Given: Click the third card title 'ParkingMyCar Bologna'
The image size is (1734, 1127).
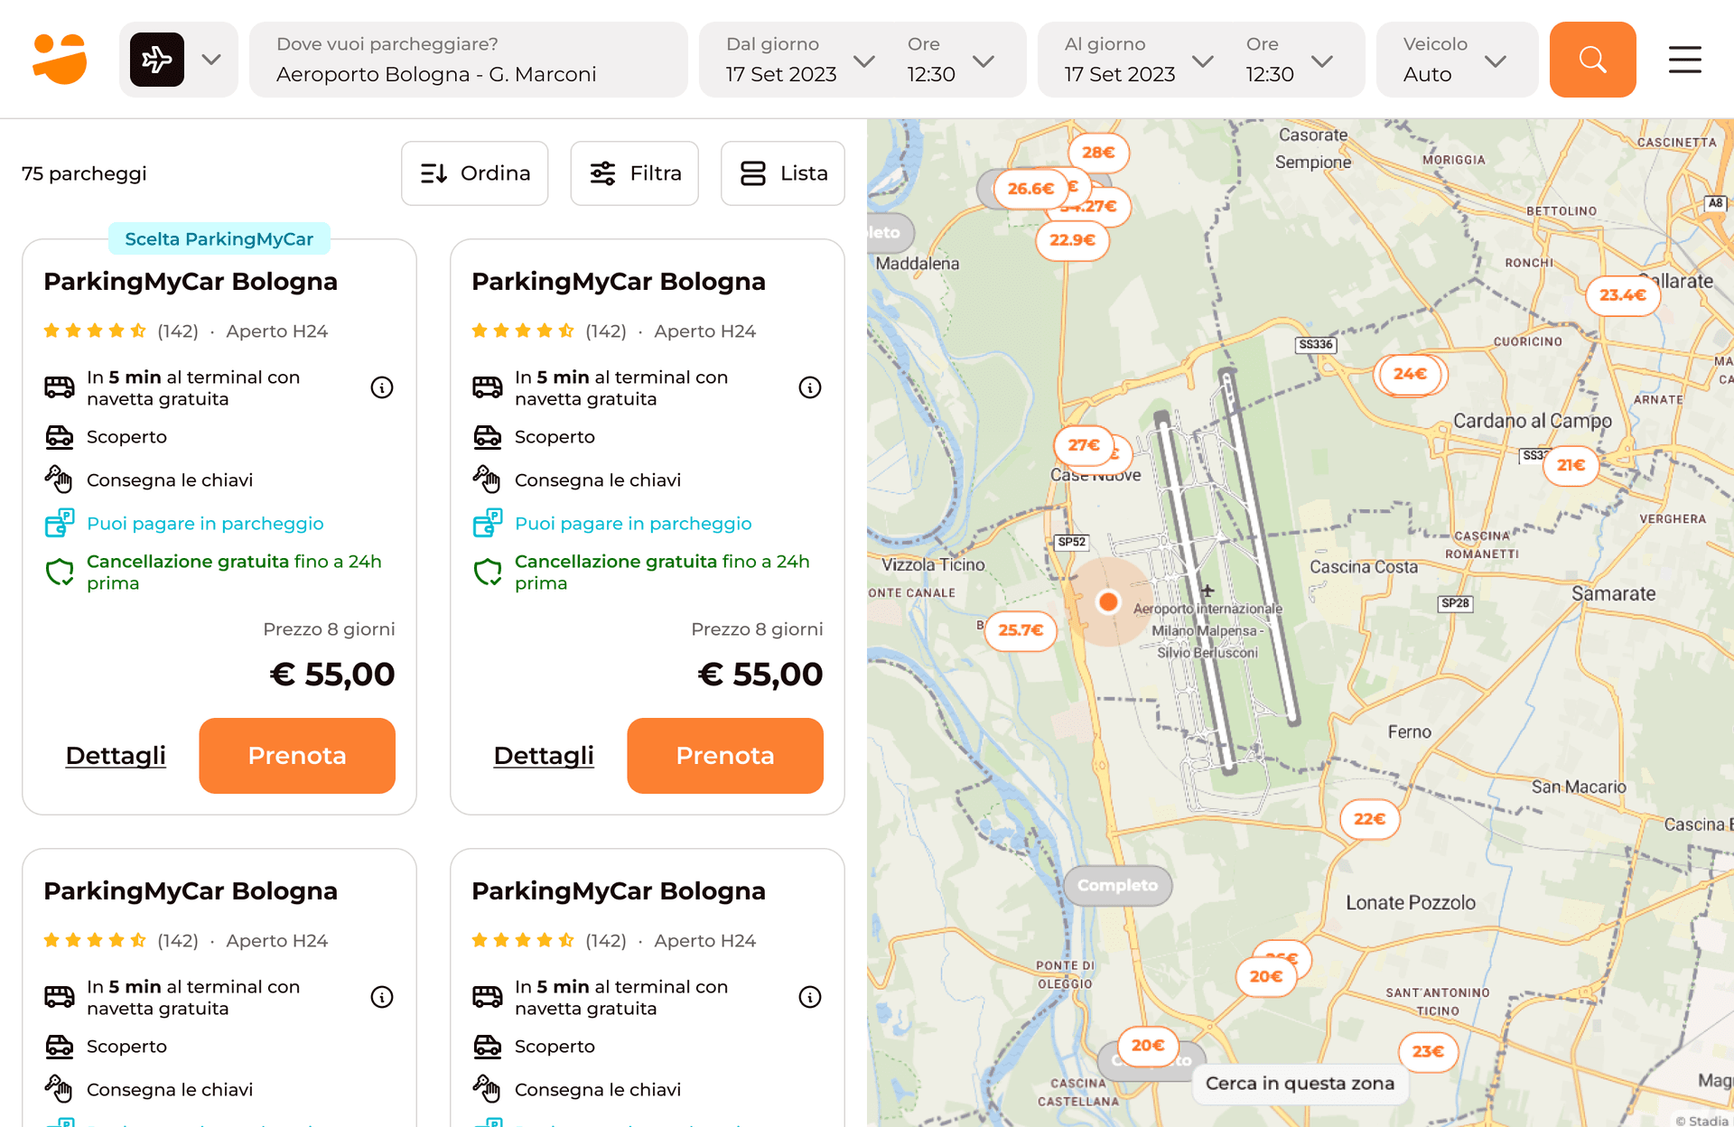Looking at the screenshot, I should click(191, 891).
